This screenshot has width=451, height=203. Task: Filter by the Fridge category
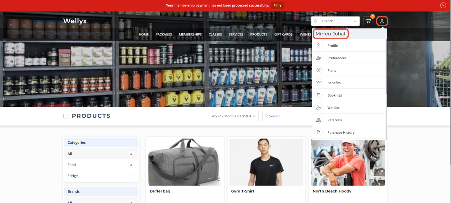(101, 176)
